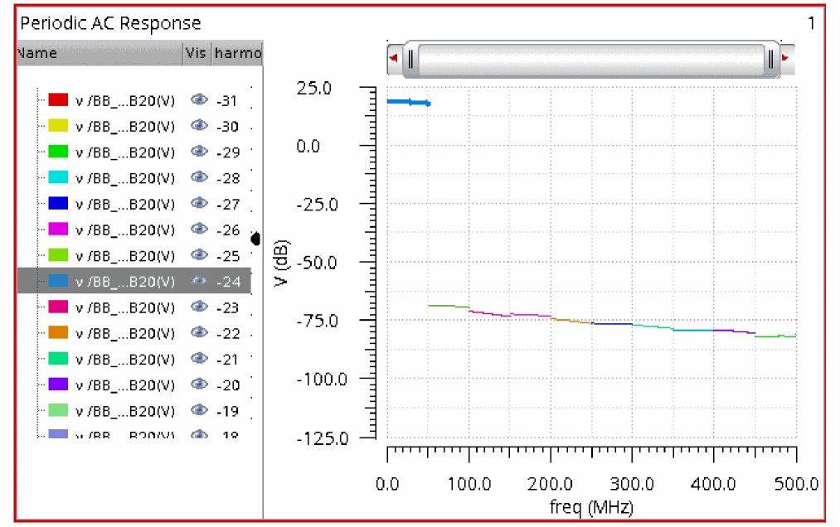The image size is (840, 527).
Task: Select the harmonic -20 signal row
Action: tap(124, 384)
